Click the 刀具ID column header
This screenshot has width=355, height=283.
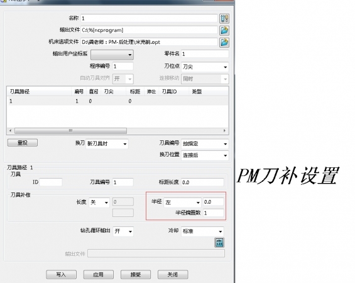click(x=173, y=92)
